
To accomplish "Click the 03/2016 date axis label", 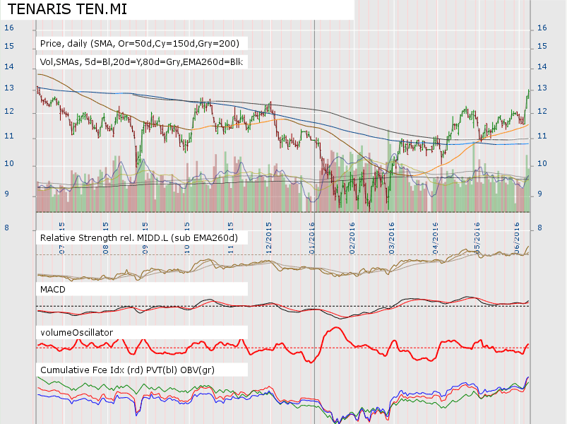I will click(392, 238).
